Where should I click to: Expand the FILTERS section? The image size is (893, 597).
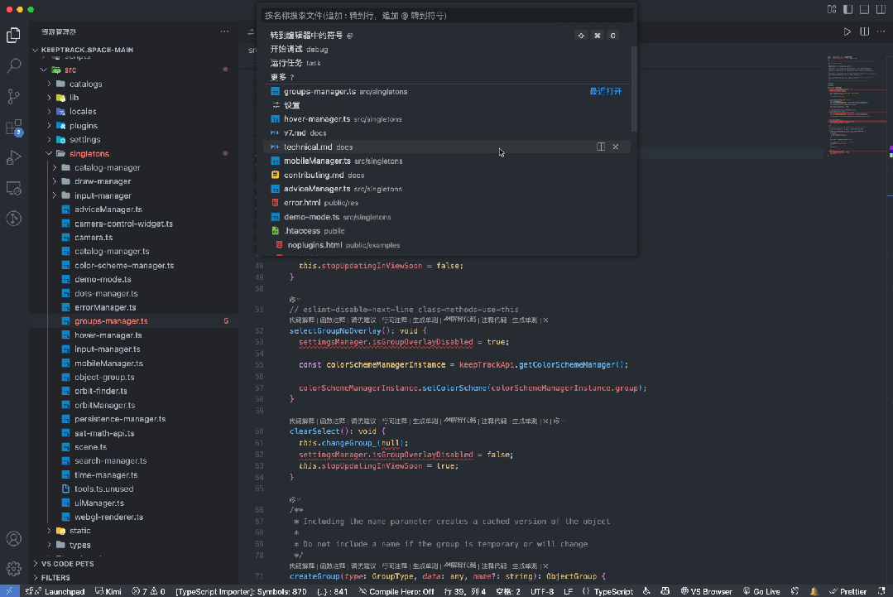[134, 578]
